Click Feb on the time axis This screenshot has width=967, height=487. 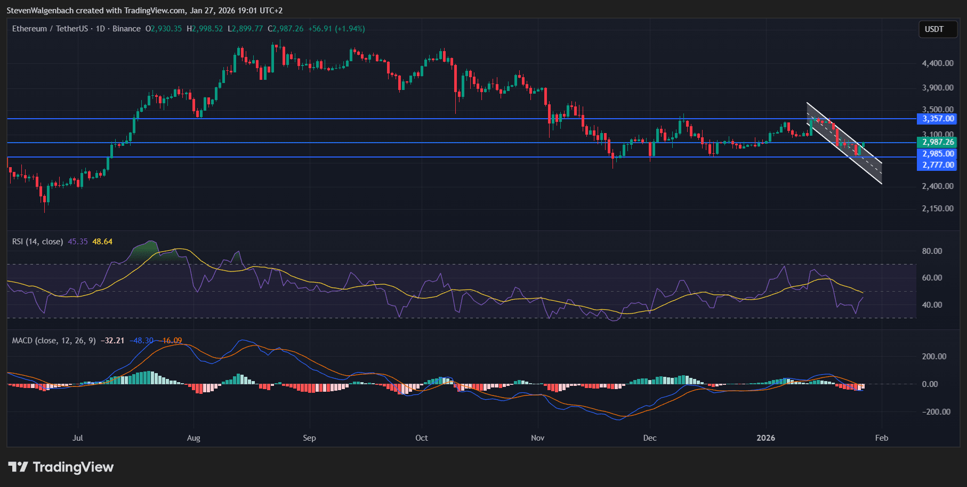click(x=881, y=438)
